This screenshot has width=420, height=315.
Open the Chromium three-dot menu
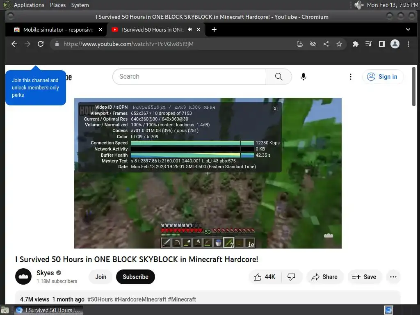point(408,44)
